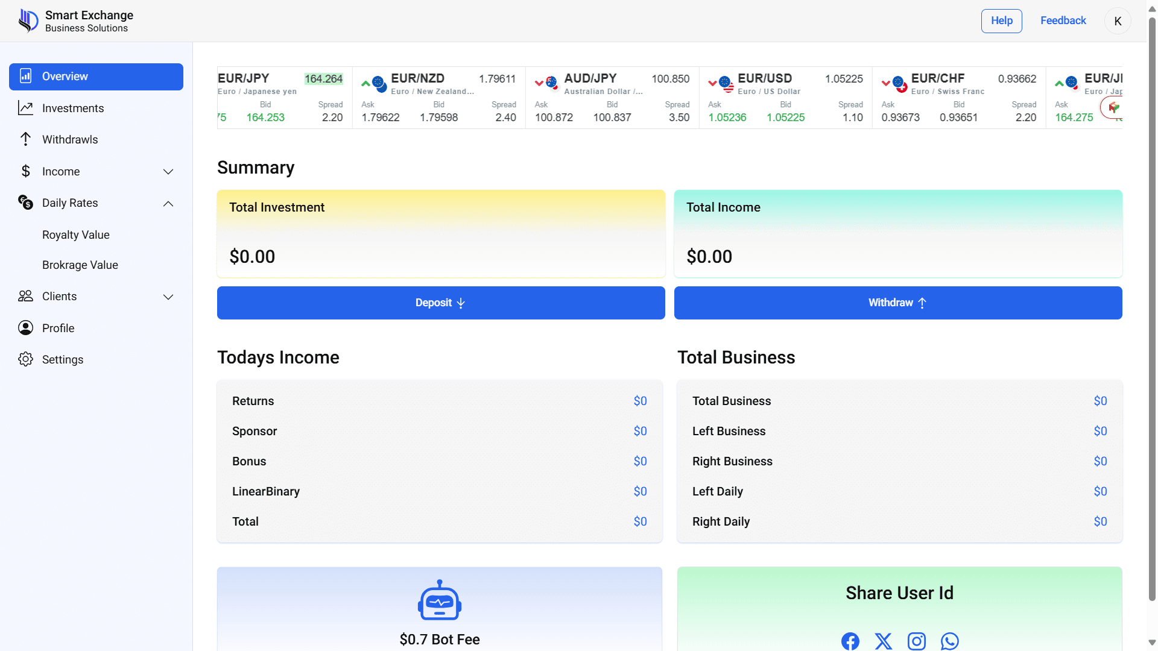
Task: Expand the Clients submenu chevron
Action: pos(168,297)
